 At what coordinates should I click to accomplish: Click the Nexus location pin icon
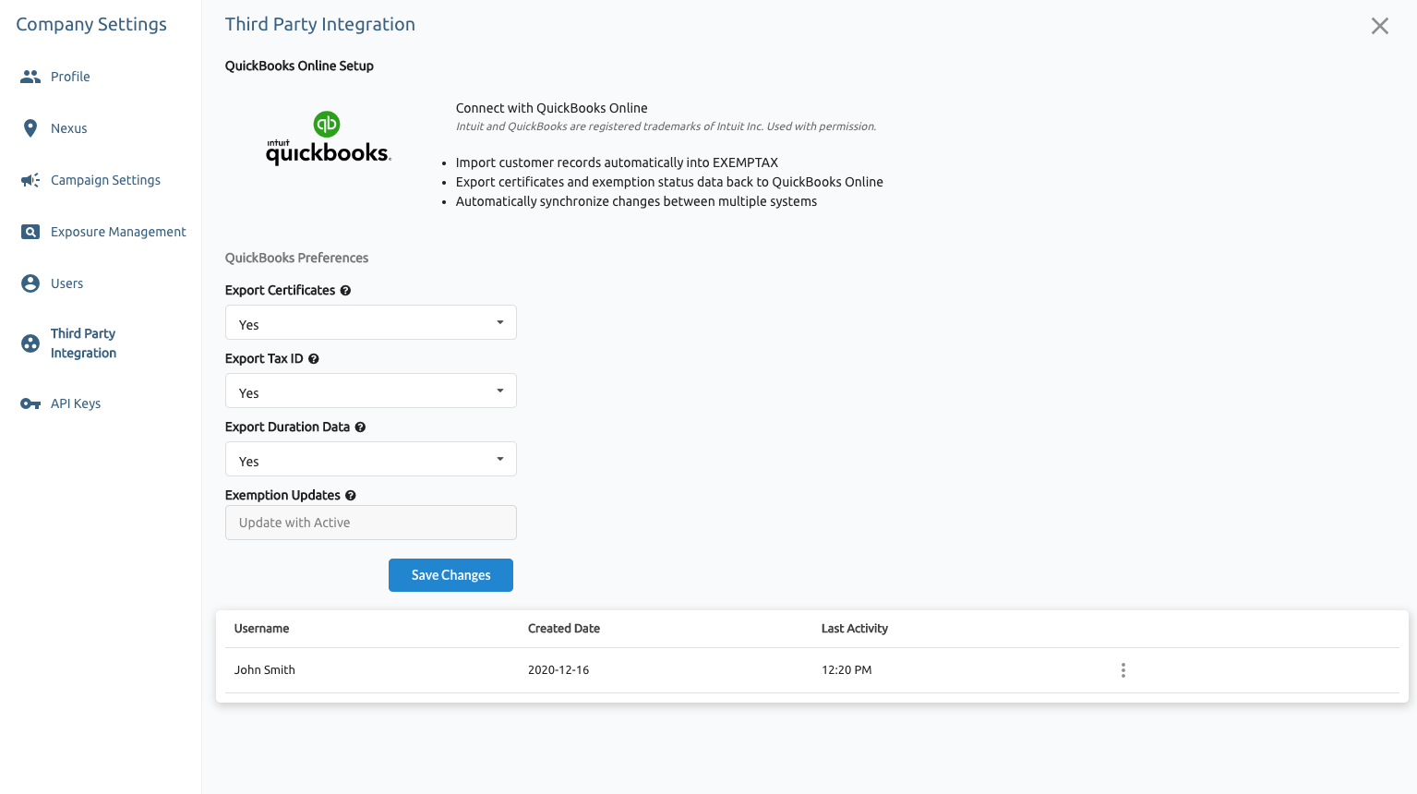(x=30, y=128)
